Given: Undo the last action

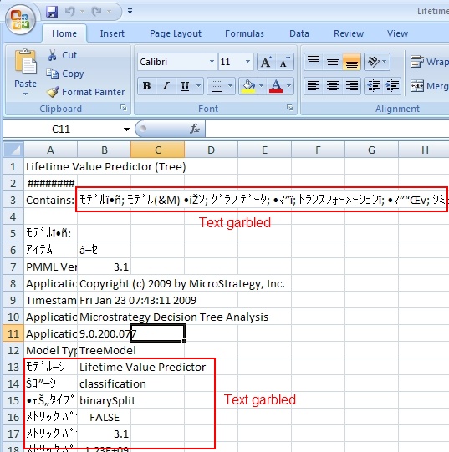Looking at the screenshot, I should pyautogui.click(x=70, y=12).
